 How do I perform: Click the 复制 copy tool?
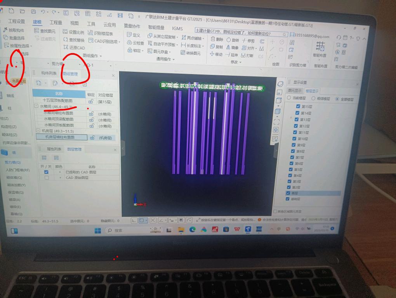point(216,47)
